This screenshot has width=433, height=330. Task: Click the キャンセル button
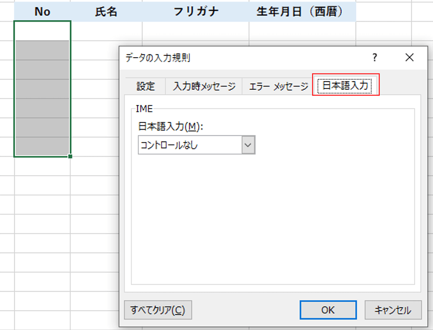click(393, 310)
